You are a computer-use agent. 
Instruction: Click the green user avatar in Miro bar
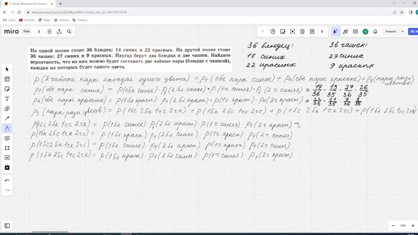point(366,31)
